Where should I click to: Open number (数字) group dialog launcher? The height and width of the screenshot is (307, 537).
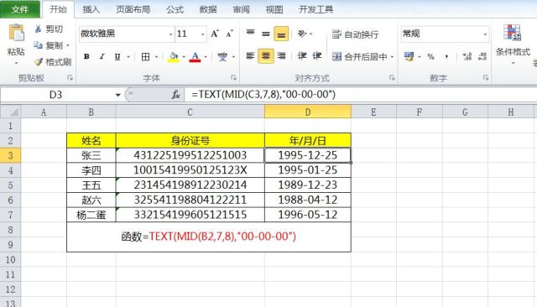point(486,78)
